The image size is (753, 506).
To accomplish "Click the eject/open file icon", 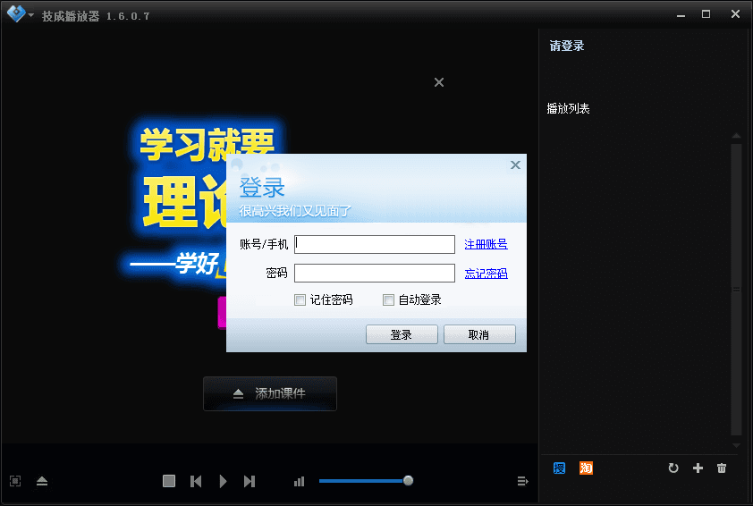I will point(42,481).
